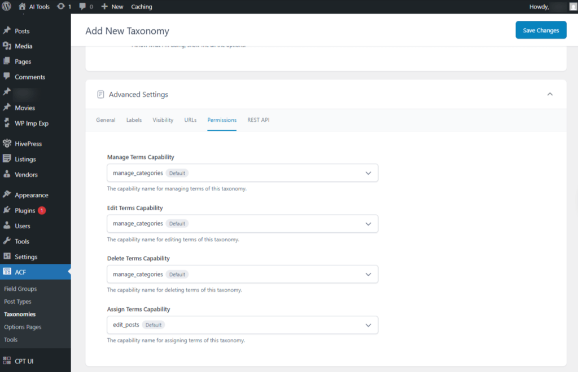Click the Save Changes button

(540, 30)
